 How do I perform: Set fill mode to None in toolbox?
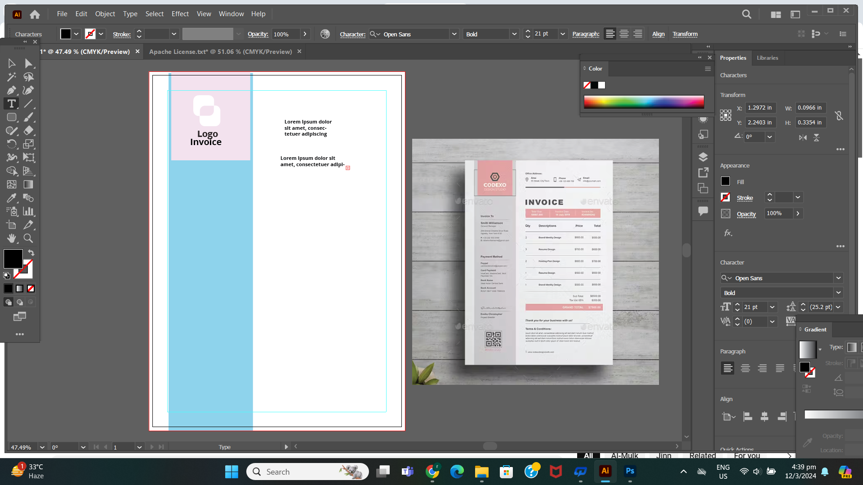click(31, 289)
